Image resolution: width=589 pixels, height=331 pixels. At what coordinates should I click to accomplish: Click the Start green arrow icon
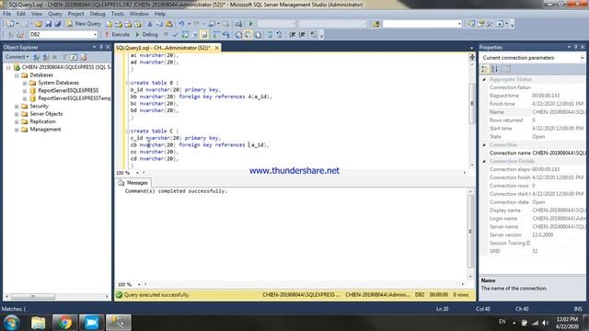pos(250,24)
